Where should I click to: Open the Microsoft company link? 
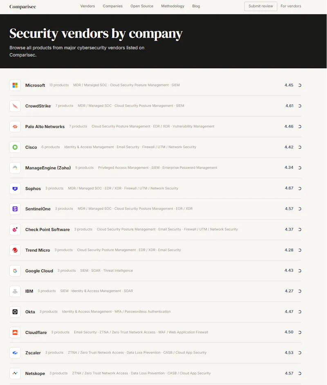[x=35, y=85]
